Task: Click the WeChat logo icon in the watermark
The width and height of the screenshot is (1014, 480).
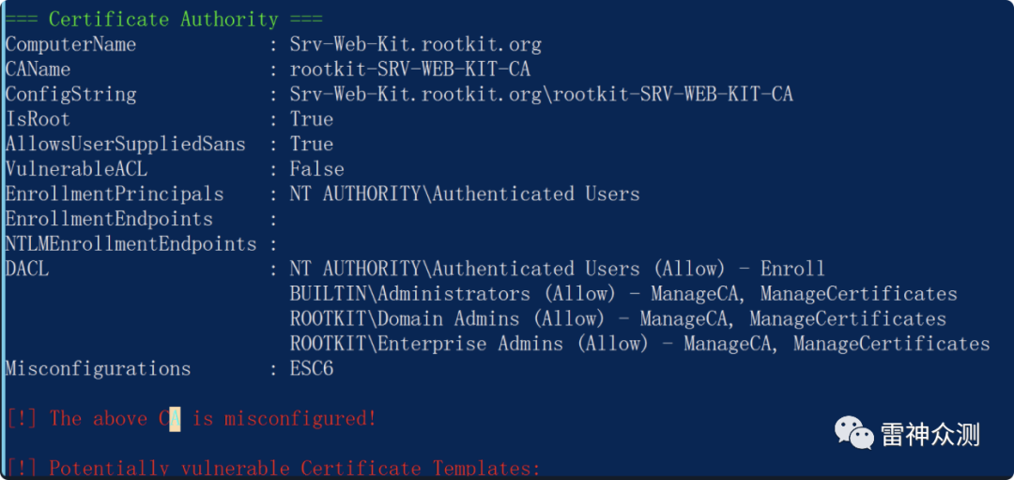Action: pos(853,434)
